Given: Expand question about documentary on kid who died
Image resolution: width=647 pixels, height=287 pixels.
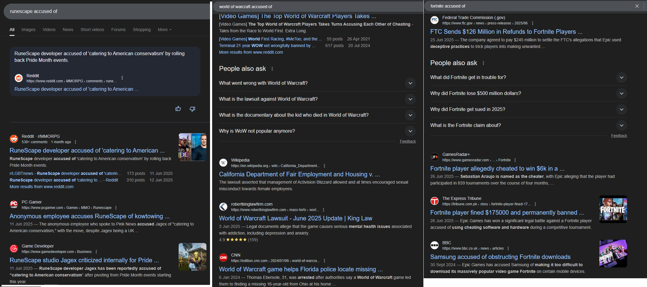Looking at the screenshot, I should [317, 115].
